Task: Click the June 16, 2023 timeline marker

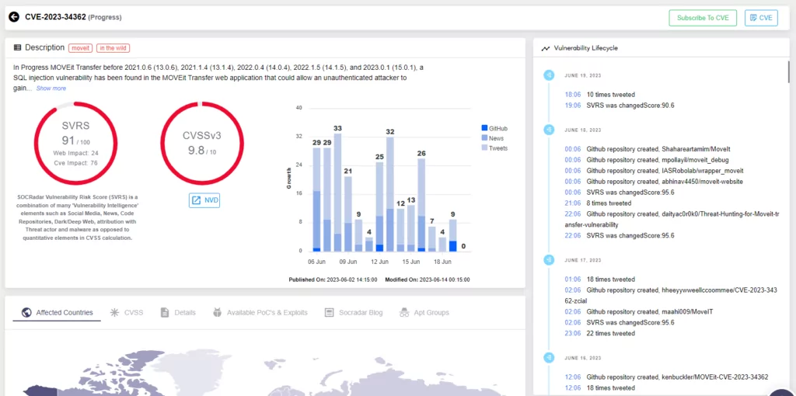Action: 549,357
